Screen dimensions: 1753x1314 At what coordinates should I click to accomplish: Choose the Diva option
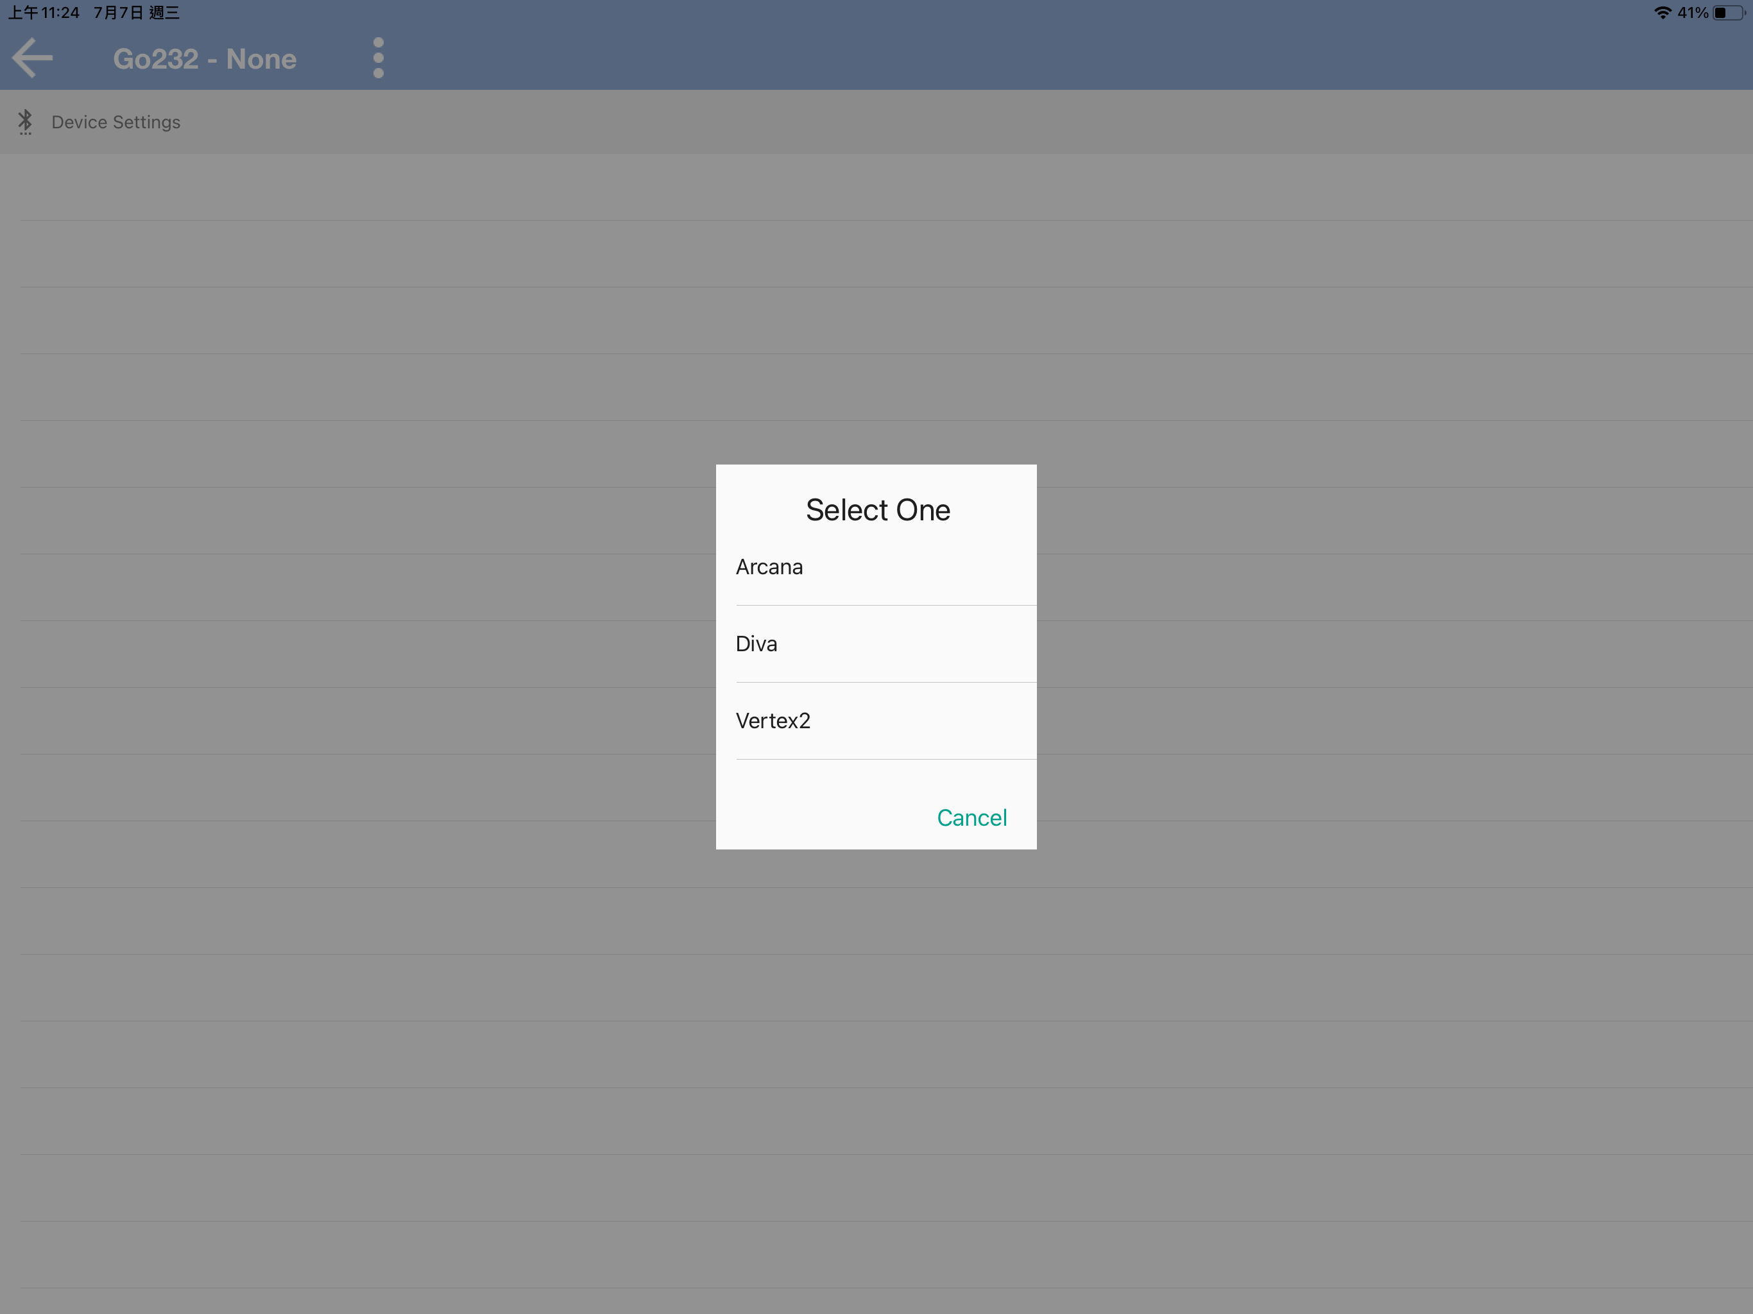[x=756, y=644]
